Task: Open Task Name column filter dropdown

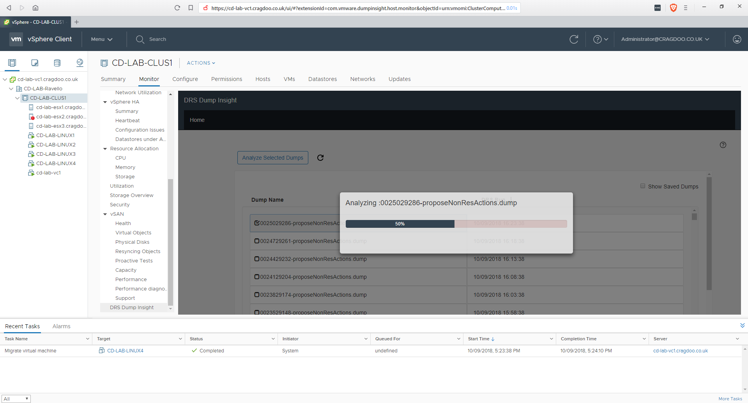Action: [87, 339]
